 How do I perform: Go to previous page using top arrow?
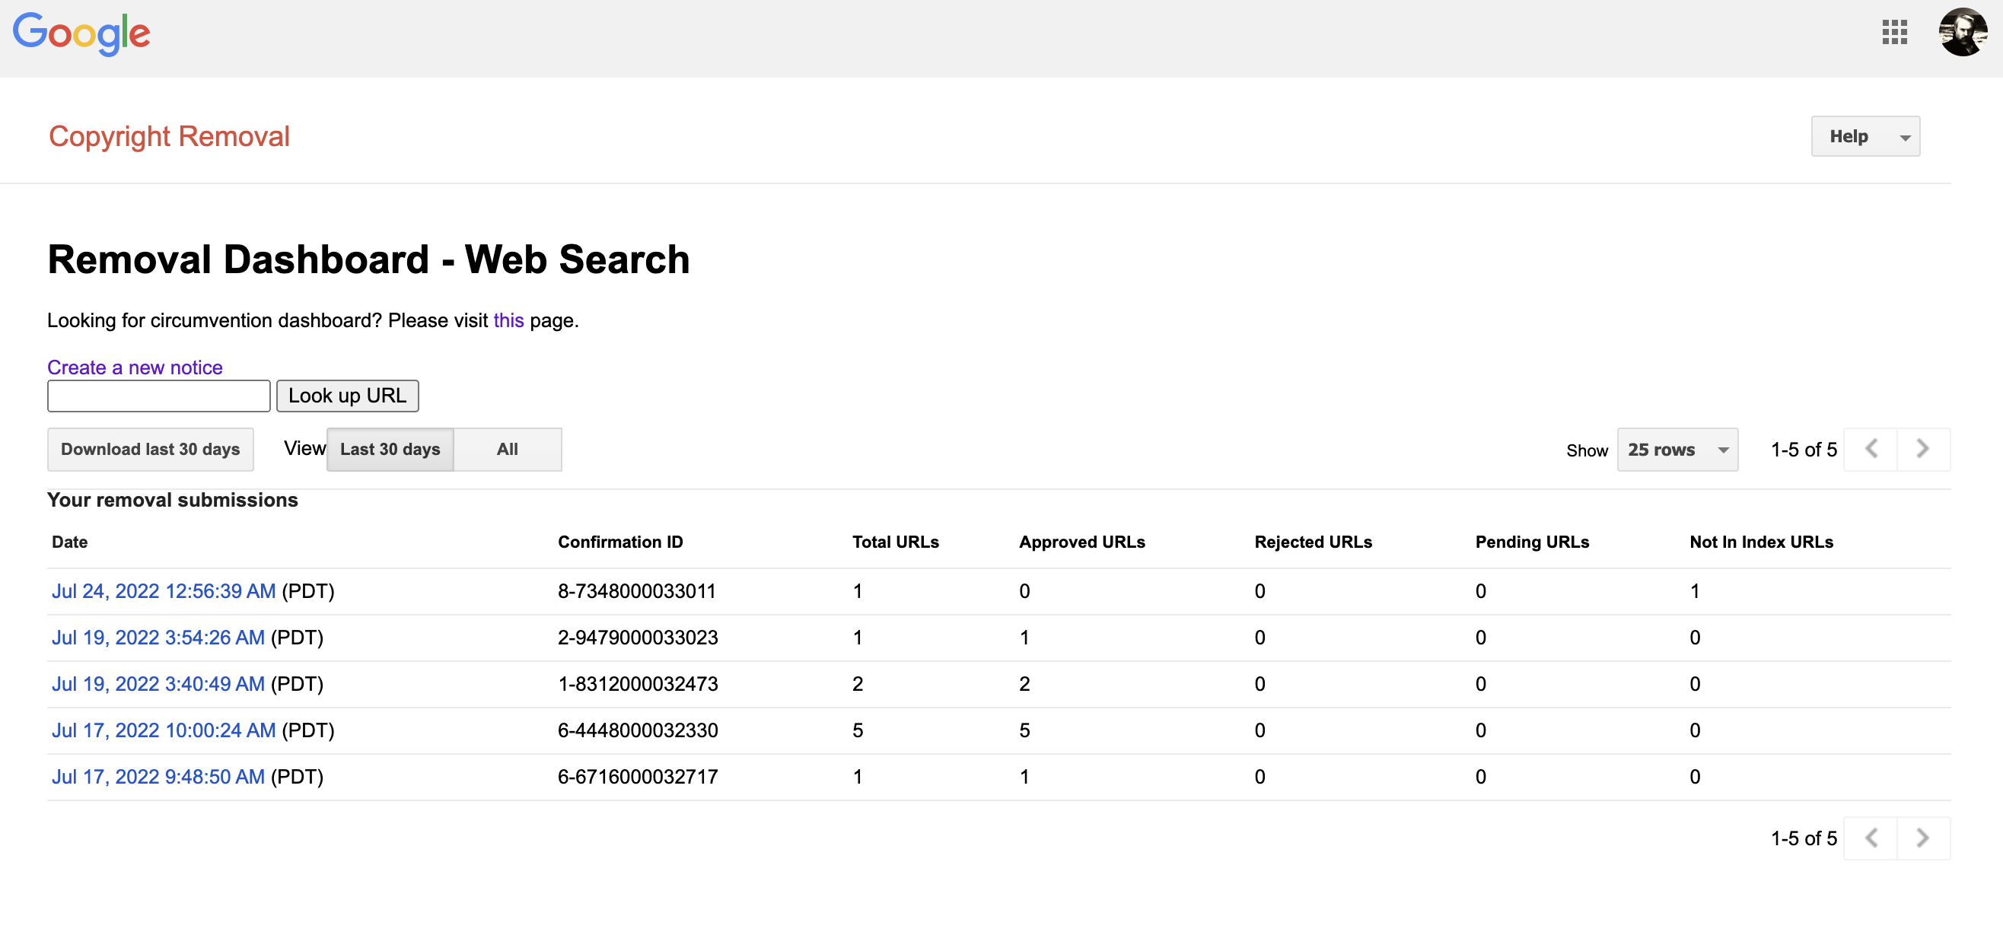(1870, 449)
